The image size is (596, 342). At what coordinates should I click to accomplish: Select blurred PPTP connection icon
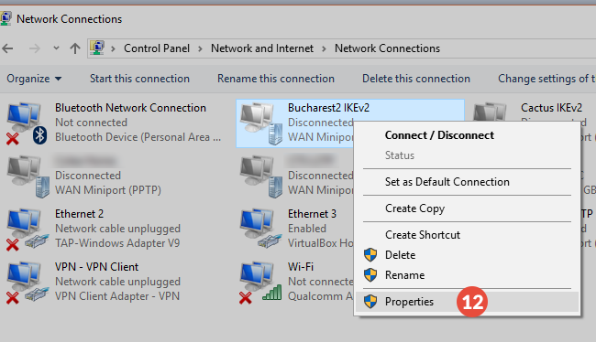[28, 176]
